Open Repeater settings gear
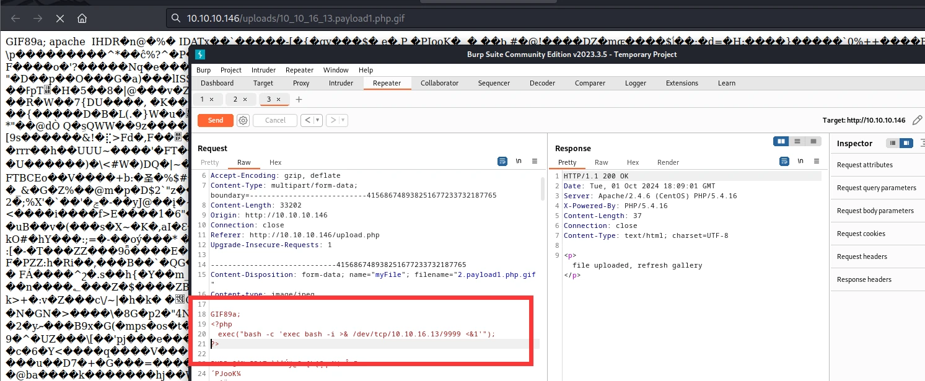The image size is (925, 381). coord(243,120)
